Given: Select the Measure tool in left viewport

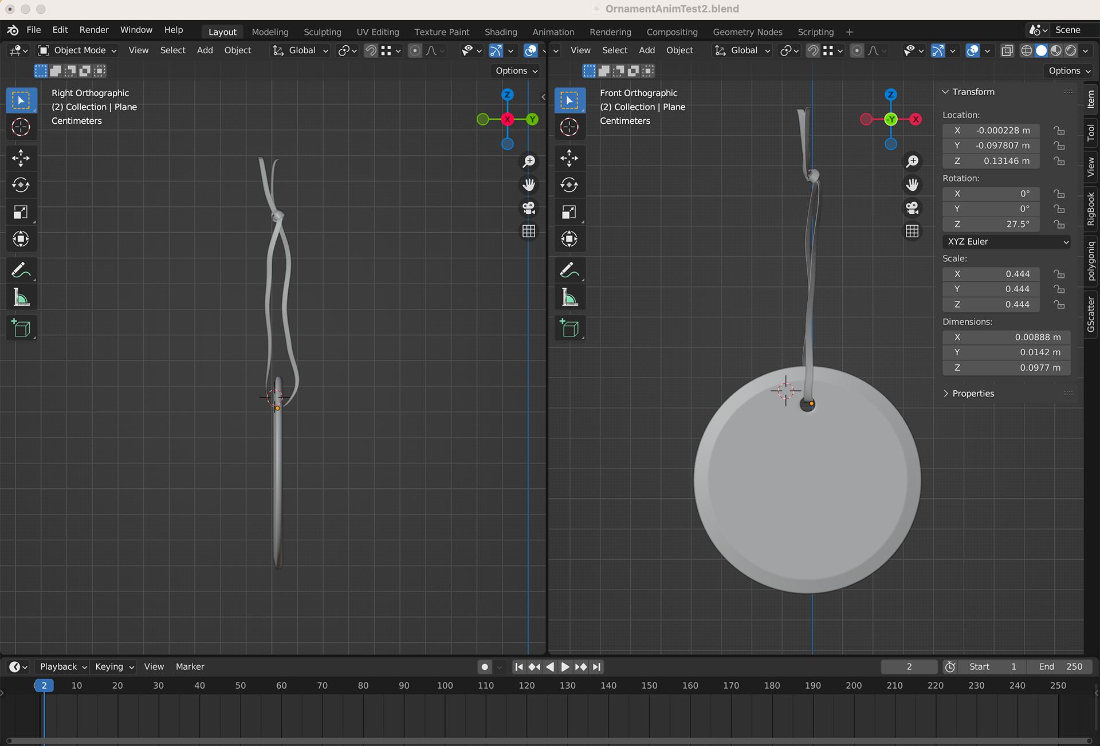Looking at the screenshot, I should tap(21, 298).
